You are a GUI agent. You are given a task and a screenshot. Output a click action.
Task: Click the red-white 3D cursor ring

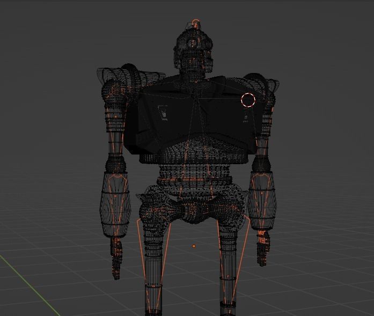(x=248, y=100)
